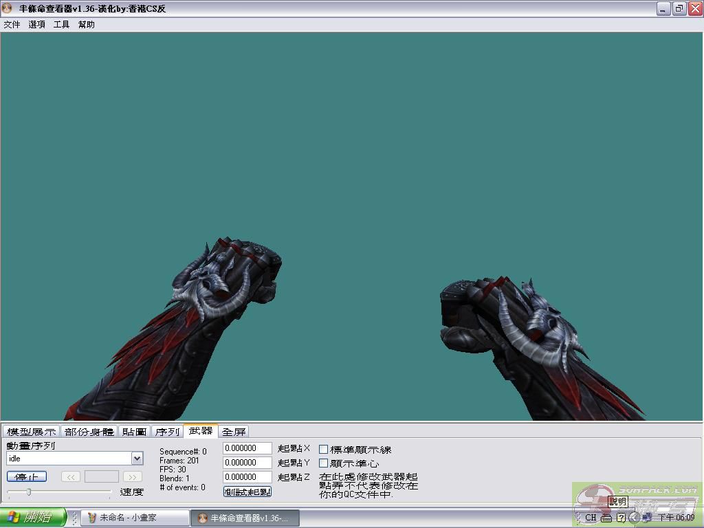This screenshot has height=528, width=704.
Task: Expand hidden tray icons with the arrow
Action: click(635, 518)
